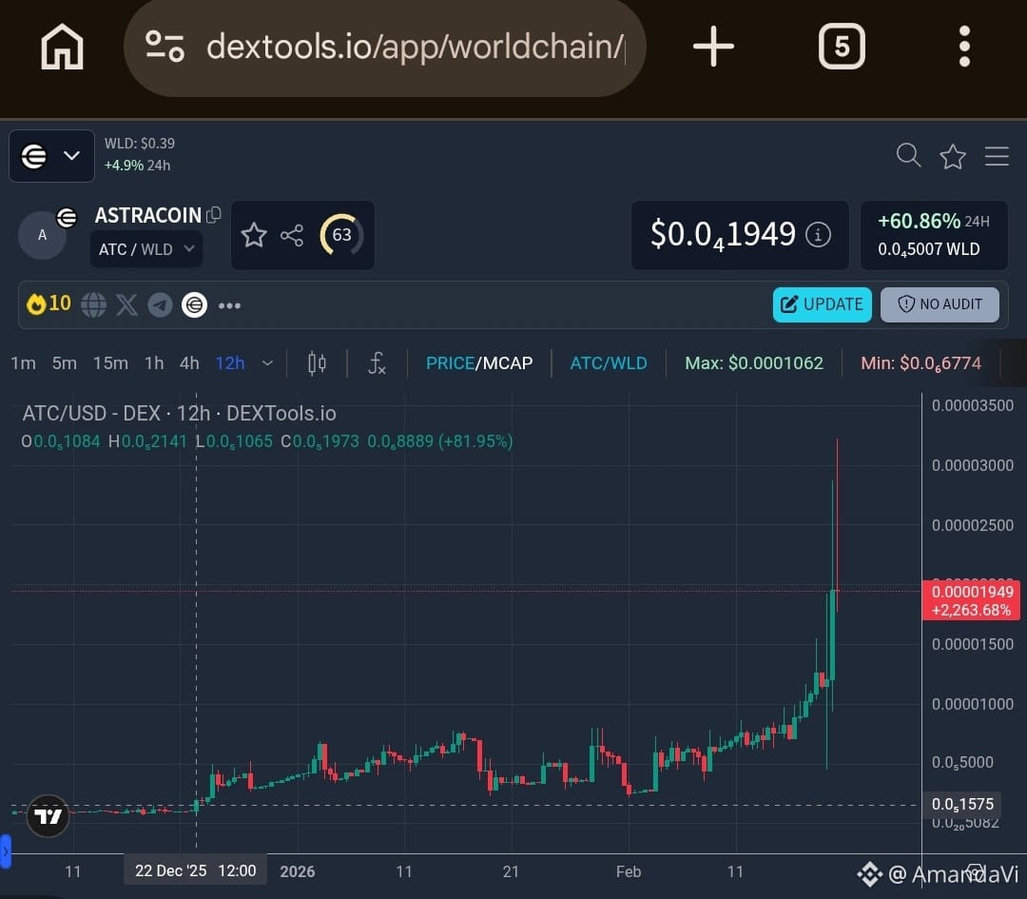Screen dimensions: 1027x899
Task: Open the DEXTscore 63 gauge
Action: [341, 235]
